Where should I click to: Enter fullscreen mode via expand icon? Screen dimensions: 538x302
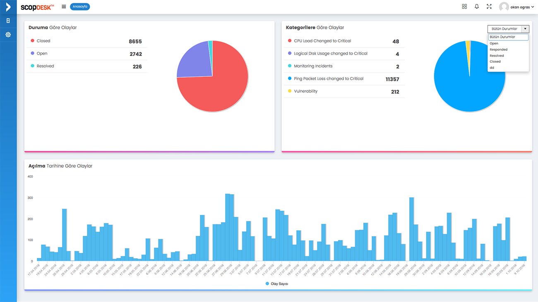pos(489,7)
